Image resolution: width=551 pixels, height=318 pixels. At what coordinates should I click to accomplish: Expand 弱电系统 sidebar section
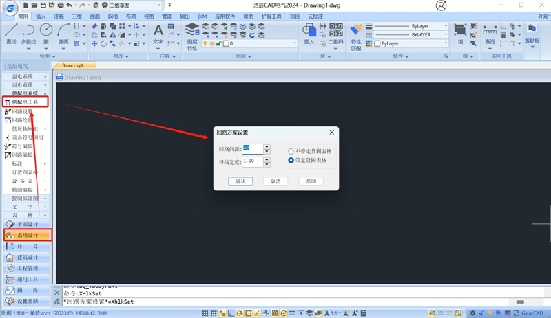coord(26,85)
